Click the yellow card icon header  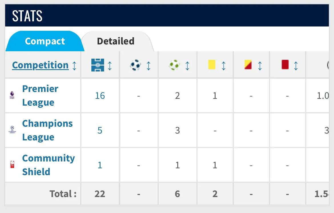coord(212,65)
